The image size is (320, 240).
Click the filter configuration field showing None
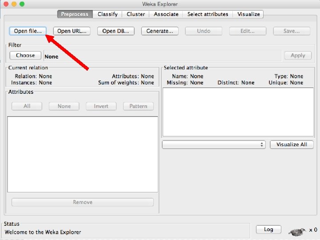[163, 56]
